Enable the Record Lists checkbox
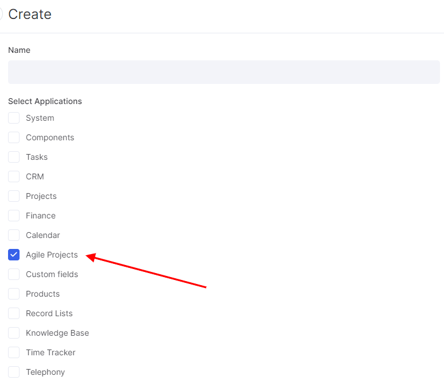444x380 pixels. (14, 313)
